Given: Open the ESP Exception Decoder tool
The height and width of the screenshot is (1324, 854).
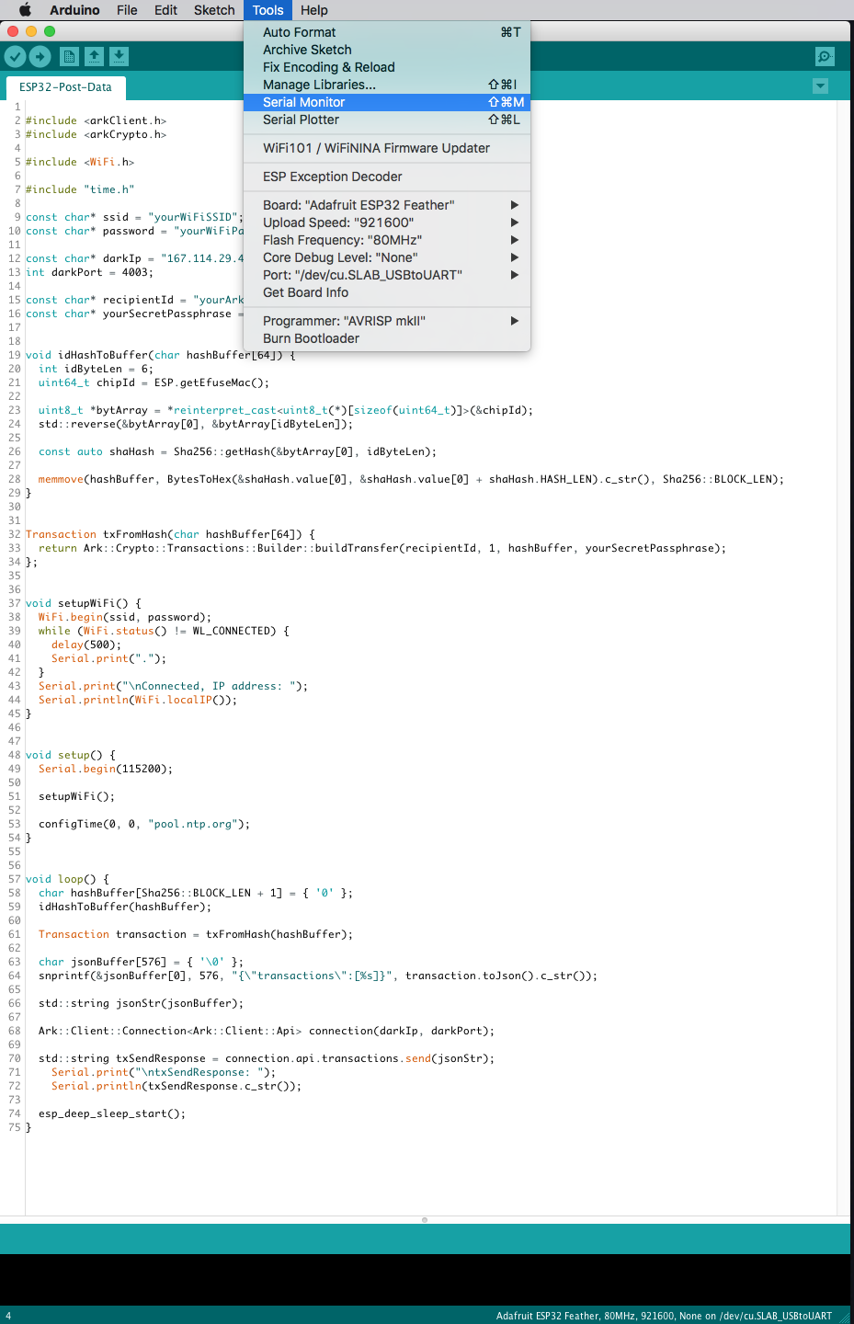Looking at the screenshot, I should (332, 177).
